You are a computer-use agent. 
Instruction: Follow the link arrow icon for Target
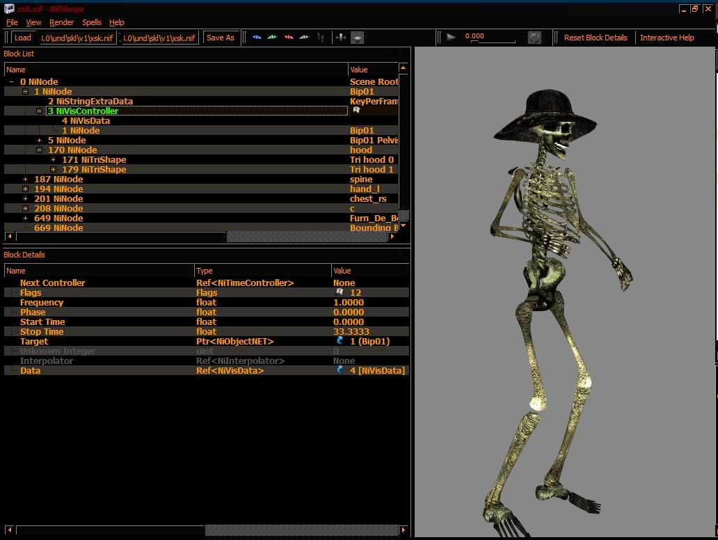click(x=340, y=341)
